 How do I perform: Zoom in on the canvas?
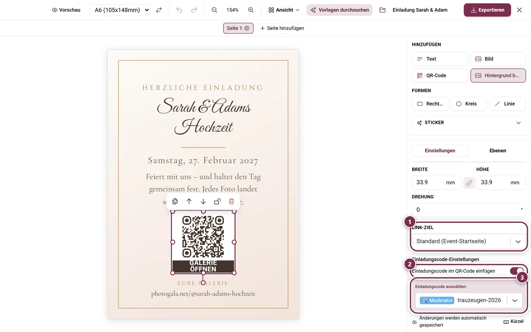point(251,10)
